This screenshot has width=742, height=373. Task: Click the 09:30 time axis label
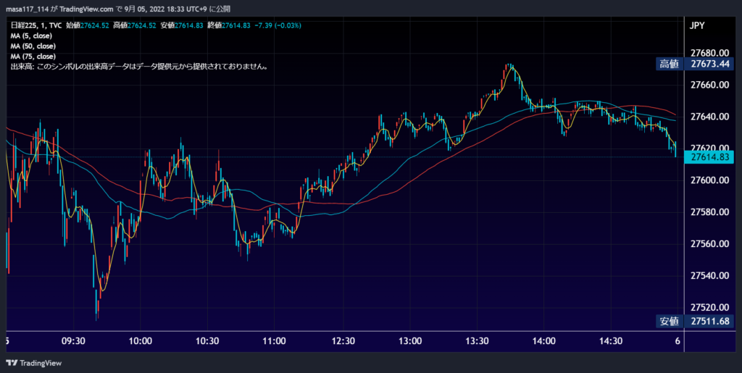point(73,341)
